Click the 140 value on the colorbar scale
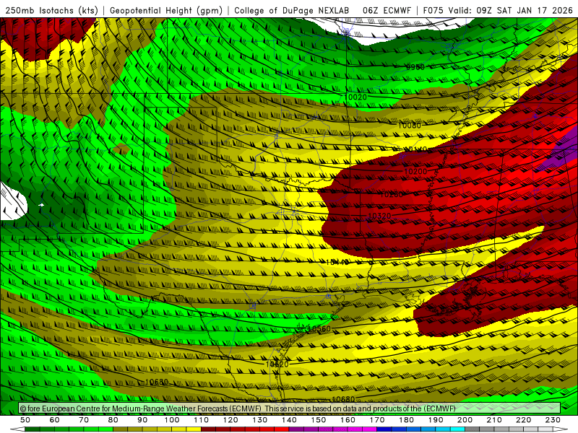This screenshot has width=578, height=433. pos(289,420)
